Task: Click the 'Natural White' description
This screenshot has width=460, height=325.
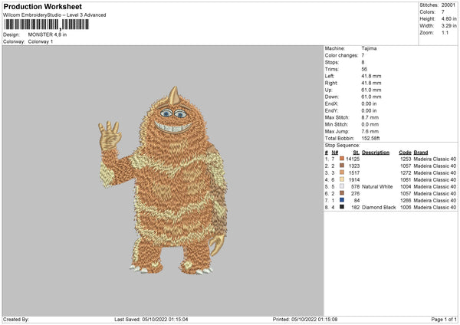Action: point(377,186)
